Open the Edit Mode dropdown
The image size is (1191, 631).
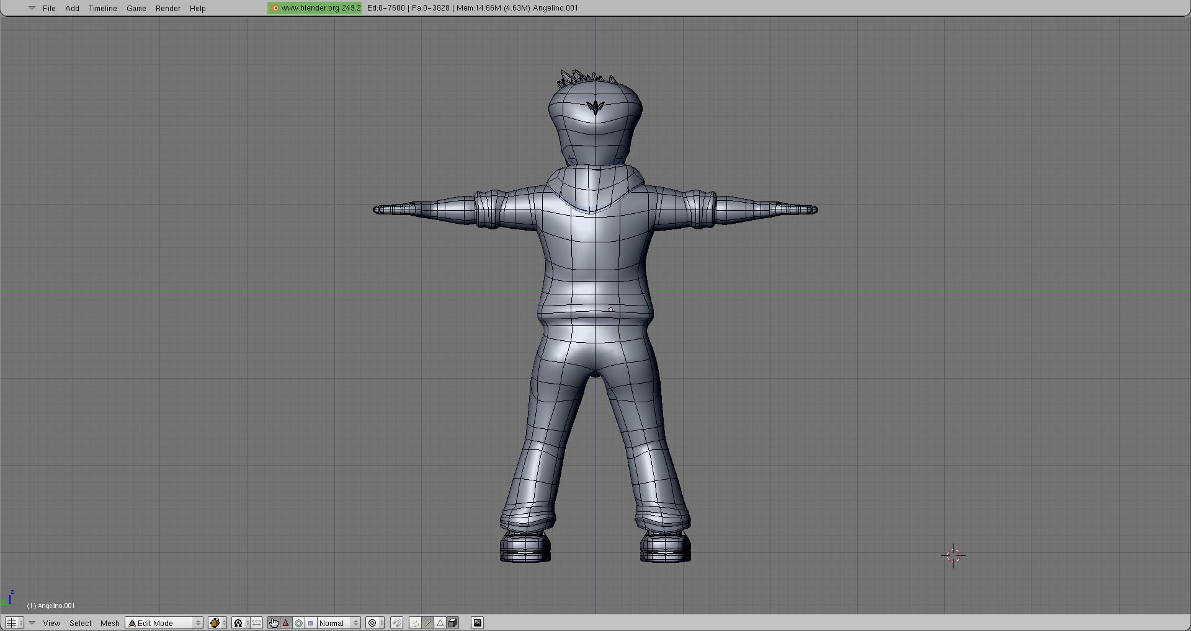tap(164, 623)
